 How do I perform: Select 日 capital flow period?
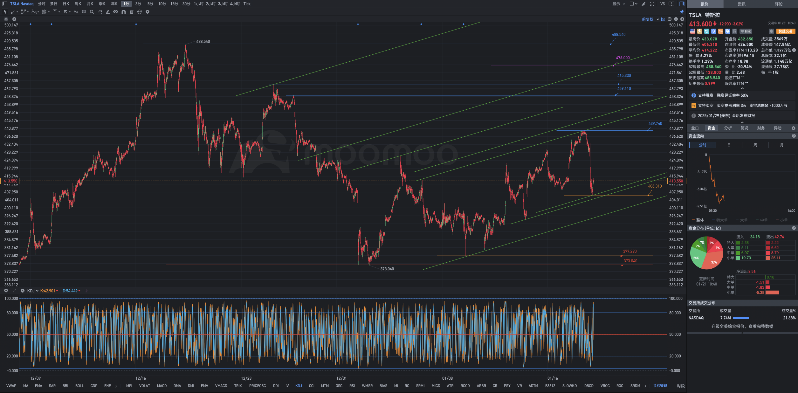(729, 145)
